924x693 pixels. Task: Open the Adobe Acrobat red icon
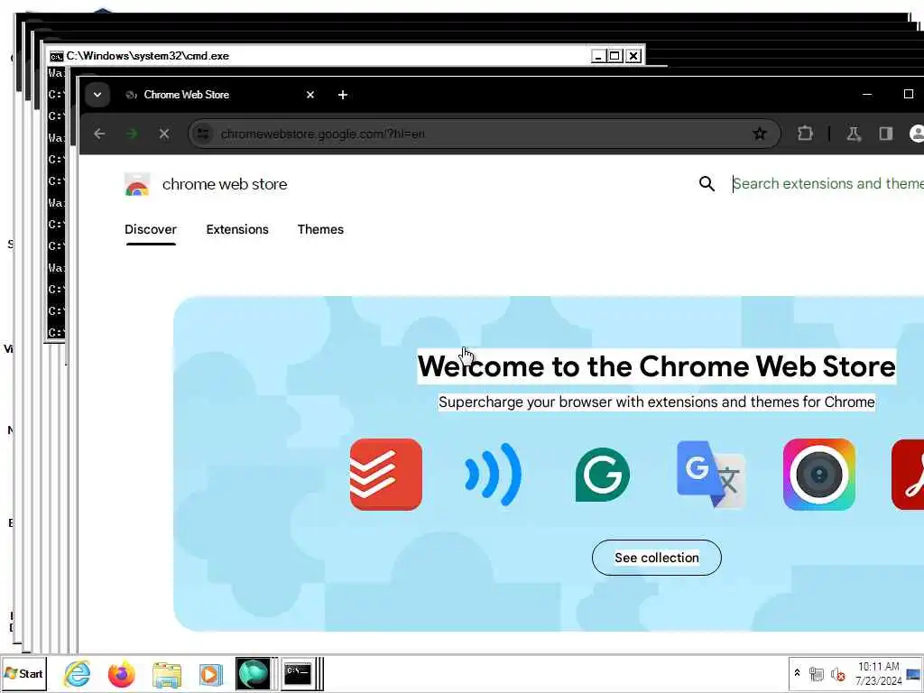point(908,475)
